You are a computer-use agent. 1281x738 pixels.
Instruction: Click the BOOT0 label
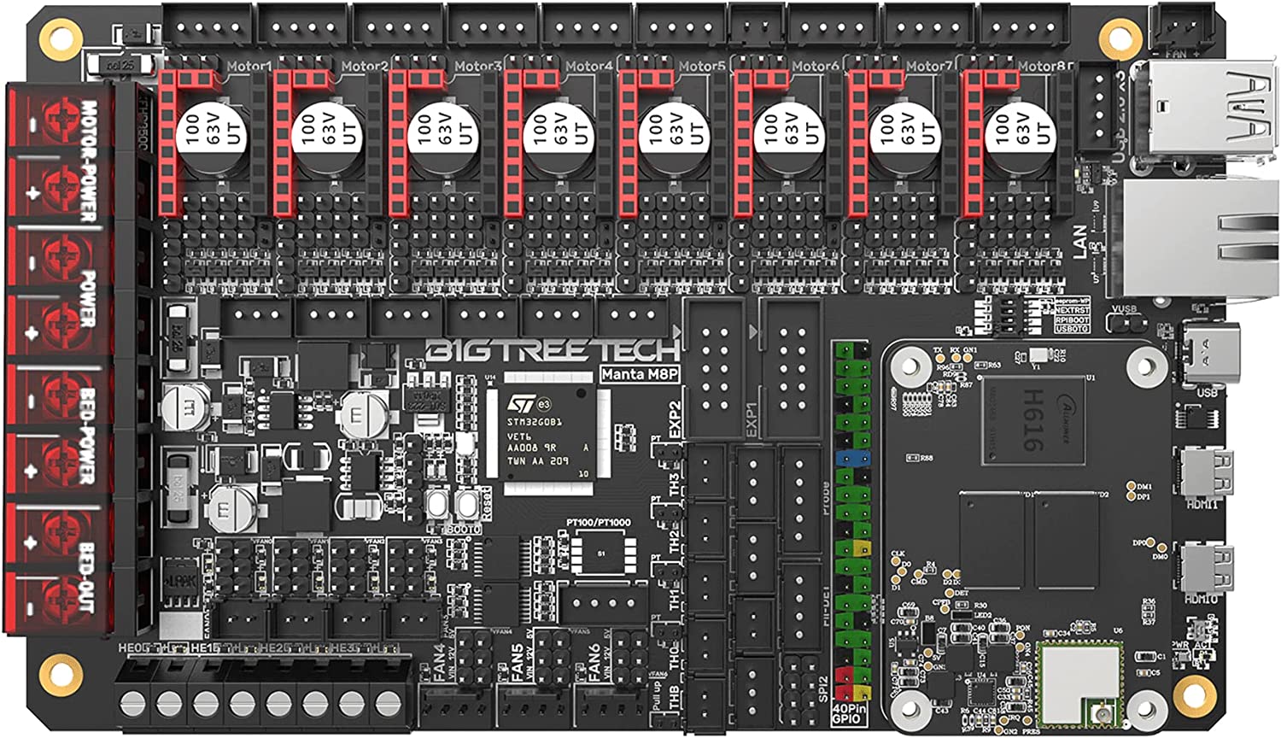(462, 530)
